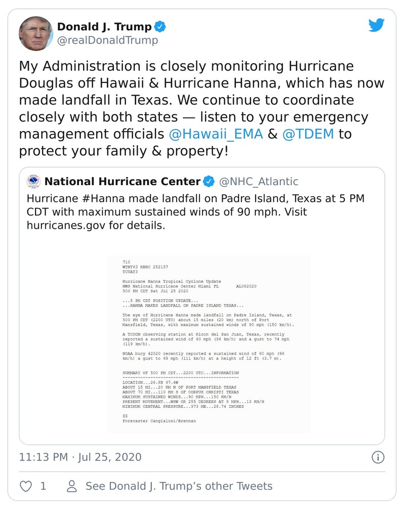Image resolution: width=405 pixels, height=512 pixels.
Task: See Donald J. Trump's other Tweets
Action: (179, 486)
